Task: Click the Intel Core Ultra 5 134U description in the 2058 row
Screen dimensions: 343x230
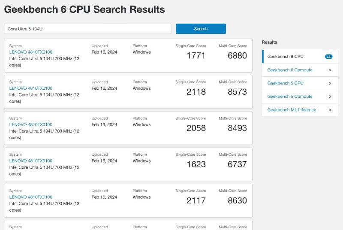Action: (44, 134)
